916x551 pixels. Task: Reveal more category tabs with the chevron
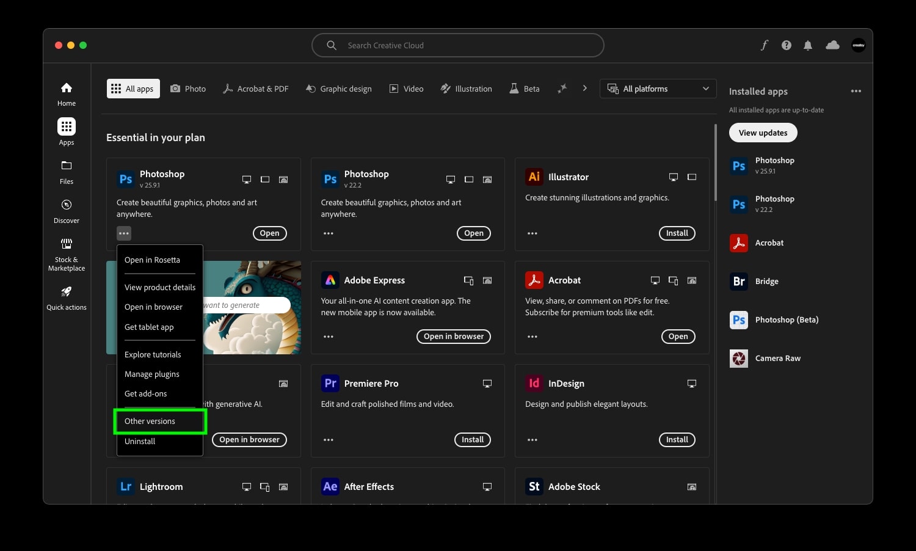584,89
